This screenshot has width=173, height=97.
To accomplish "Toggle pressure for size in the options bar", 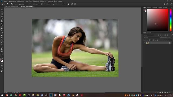I will tap(72, 4).
